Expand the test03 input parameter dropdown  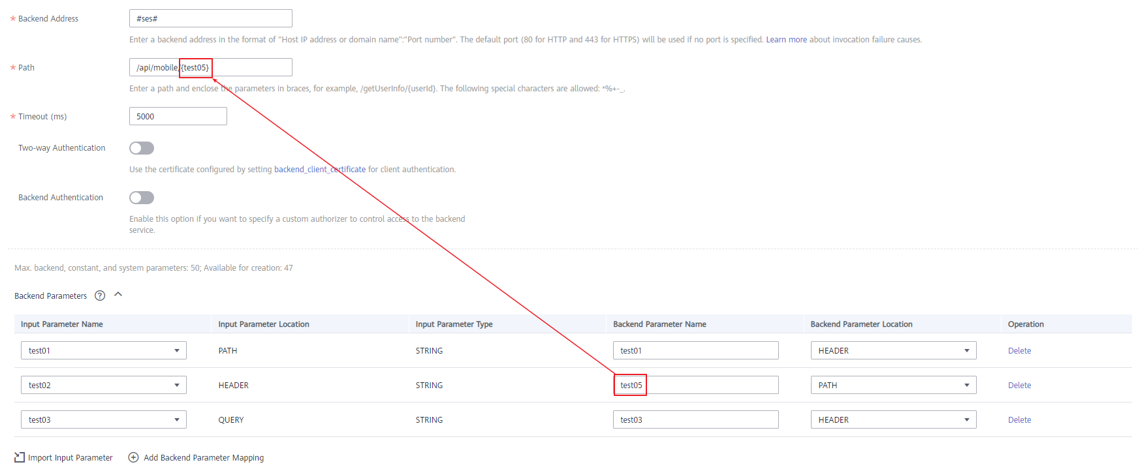[104, 419]
